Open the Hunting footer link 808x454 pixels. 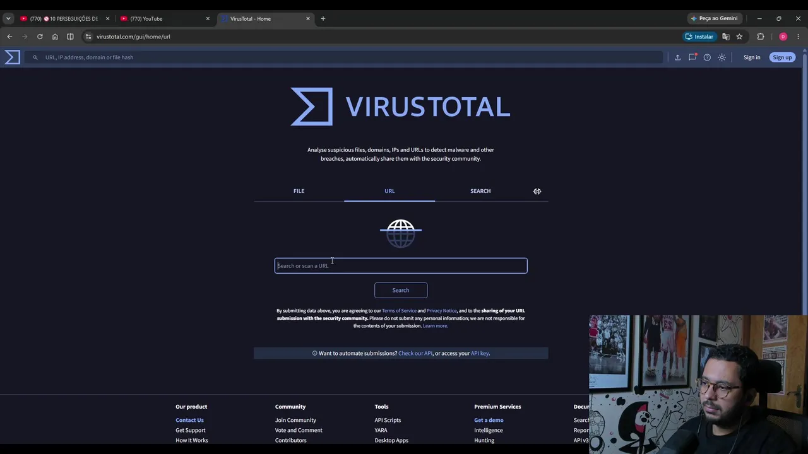click(x=484, y=440)
